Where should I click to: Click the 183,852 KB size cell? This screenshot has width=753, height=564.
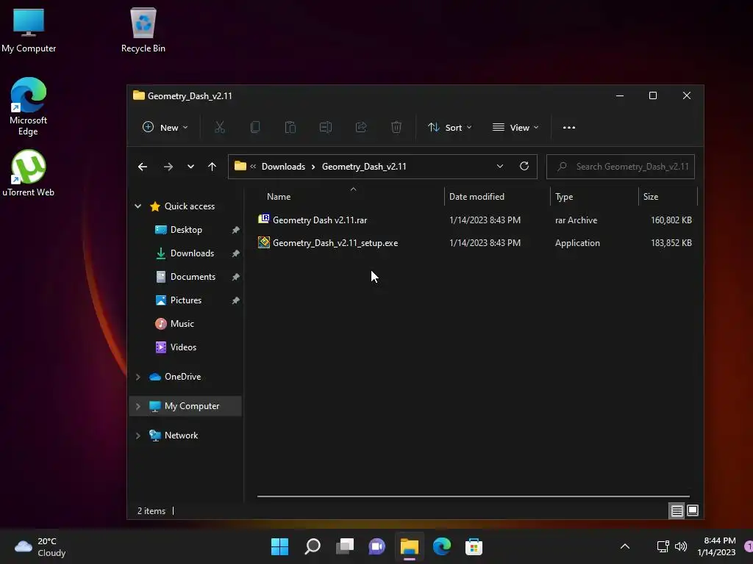click(x=671, y=243)
